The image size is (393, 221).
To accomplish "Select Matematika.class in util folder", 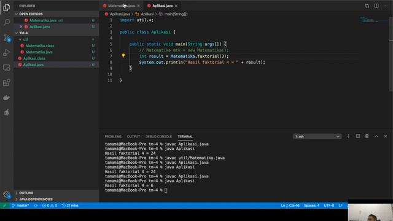I will pos(56,45).
